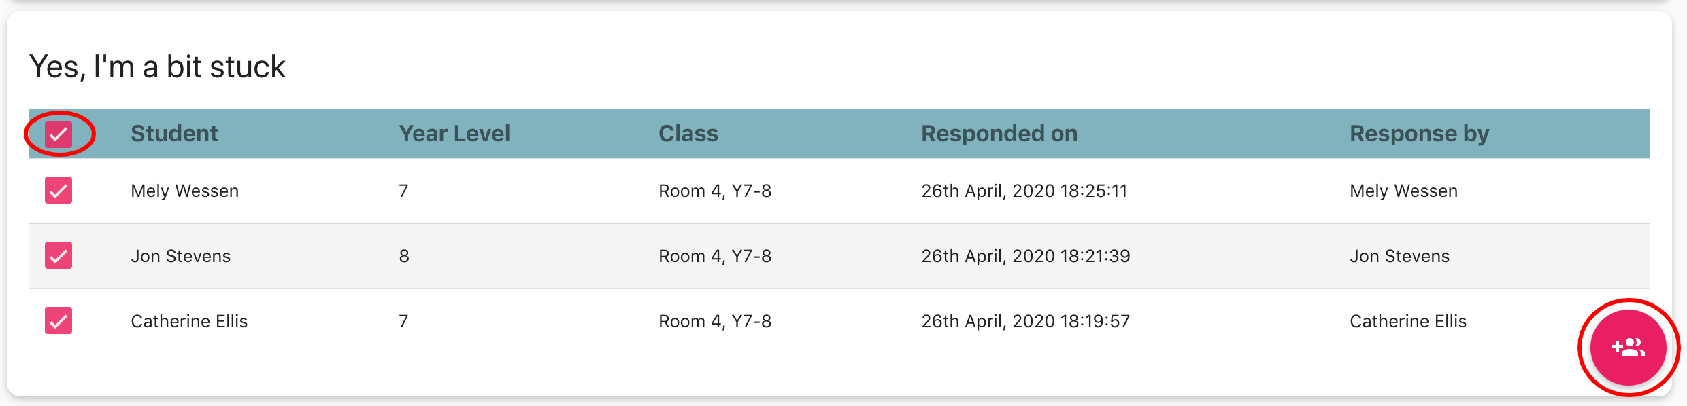This screenshot has width=1687, height=406.
Task: Uncheck the Jon Stevens row checkbox
Action: 59,256
